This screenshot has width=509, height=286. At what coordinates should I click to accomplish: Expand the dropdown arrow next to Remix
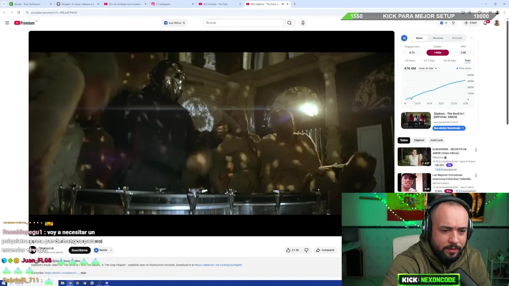111,250
